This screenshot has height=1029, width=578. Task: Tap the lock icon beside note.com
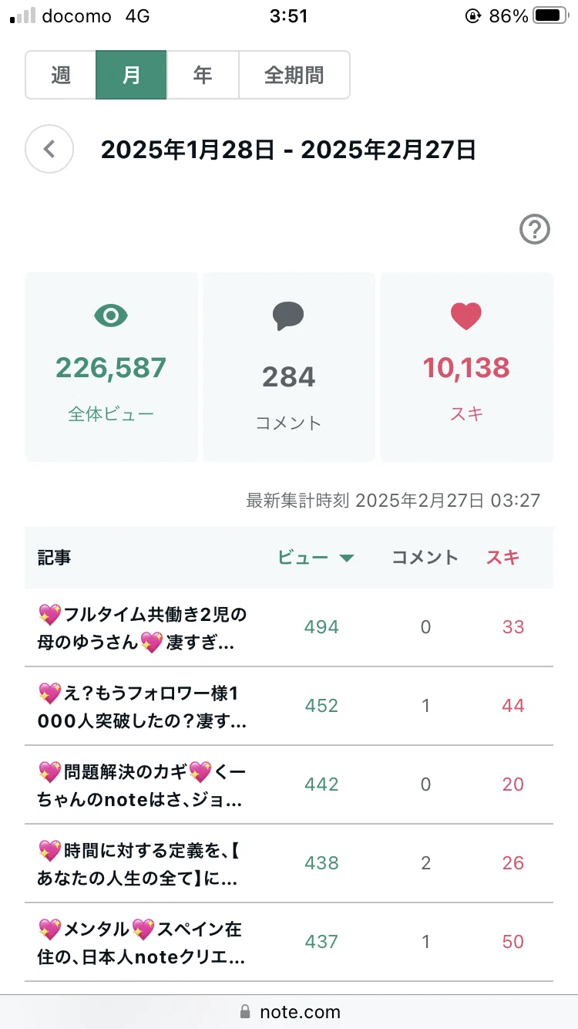246,1011
